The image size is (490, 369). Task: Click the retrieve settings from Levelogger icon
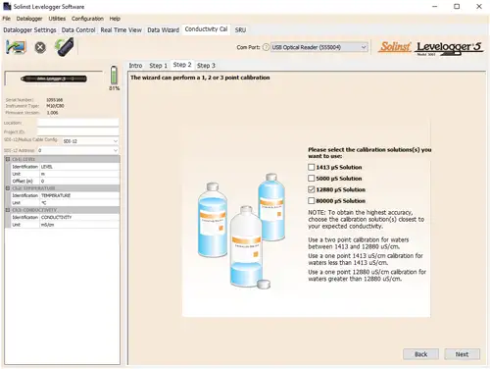(x=16, y=47)
